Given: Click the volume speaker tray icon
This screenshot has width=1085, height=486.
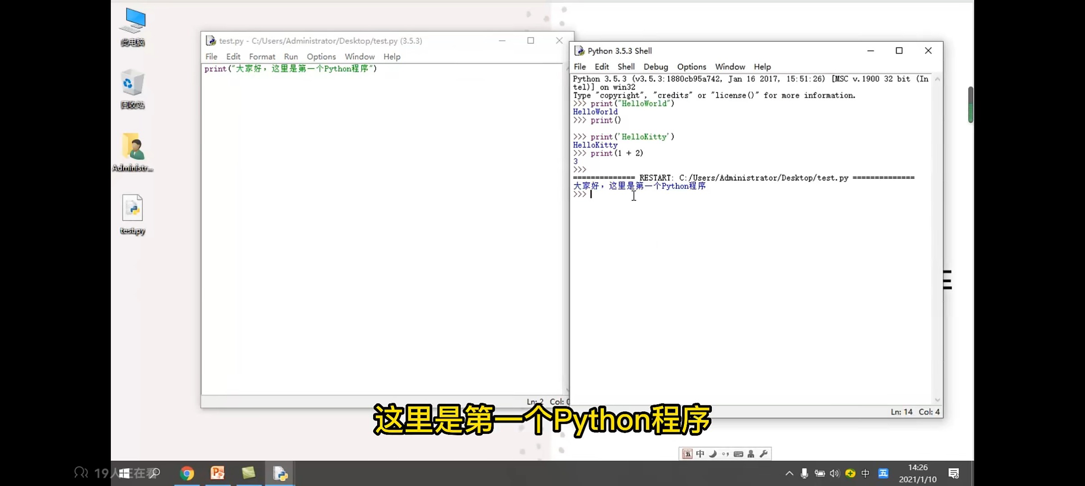Looking at the screenshot, I should coord(834,473).
